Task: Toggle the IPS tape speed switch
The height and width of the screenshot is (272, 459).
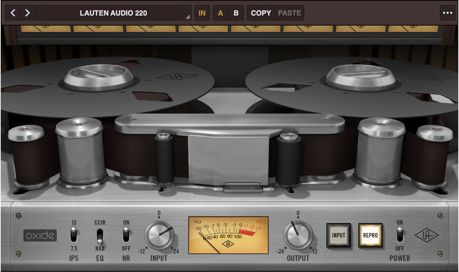Action: click(73, 235)
